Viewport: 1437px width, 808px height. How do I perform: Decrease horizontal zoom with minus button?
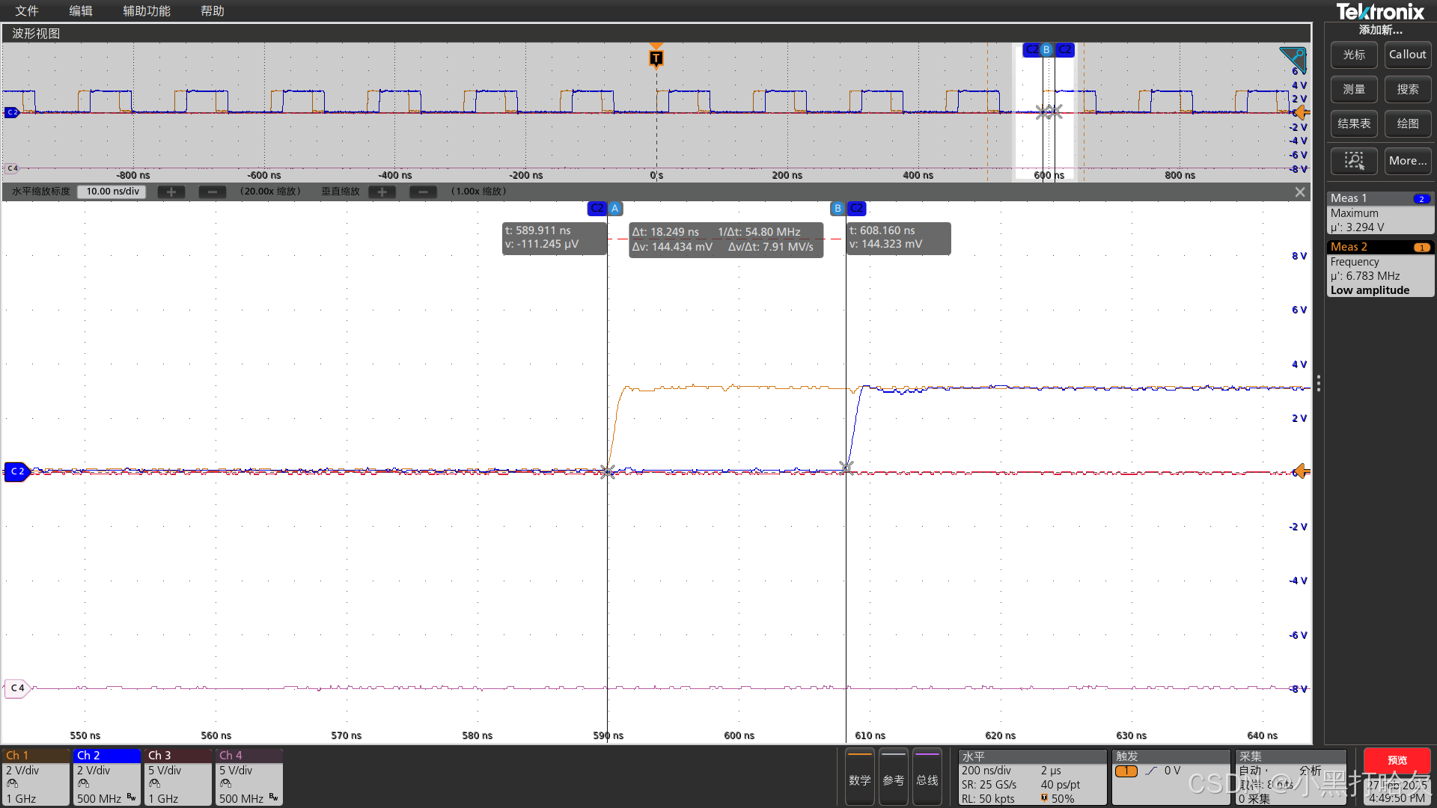click(x=213, y=192)
